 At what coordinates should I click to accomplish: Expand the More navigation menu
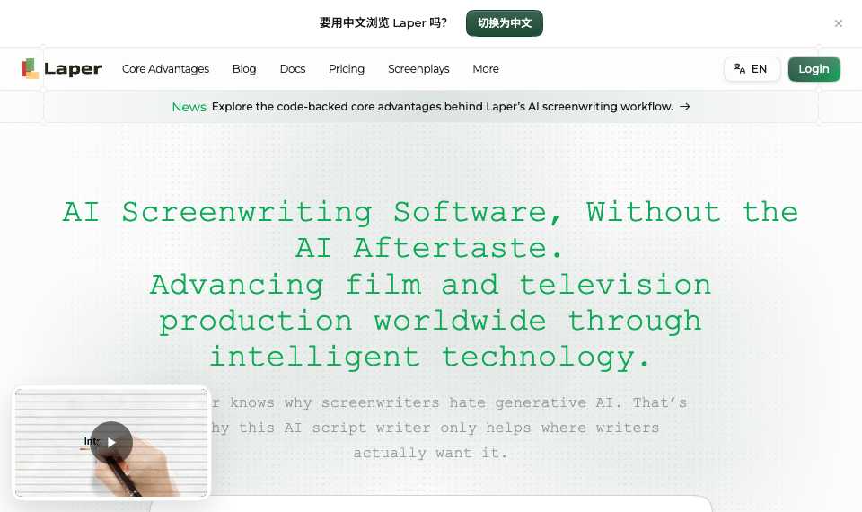point(486,69)
